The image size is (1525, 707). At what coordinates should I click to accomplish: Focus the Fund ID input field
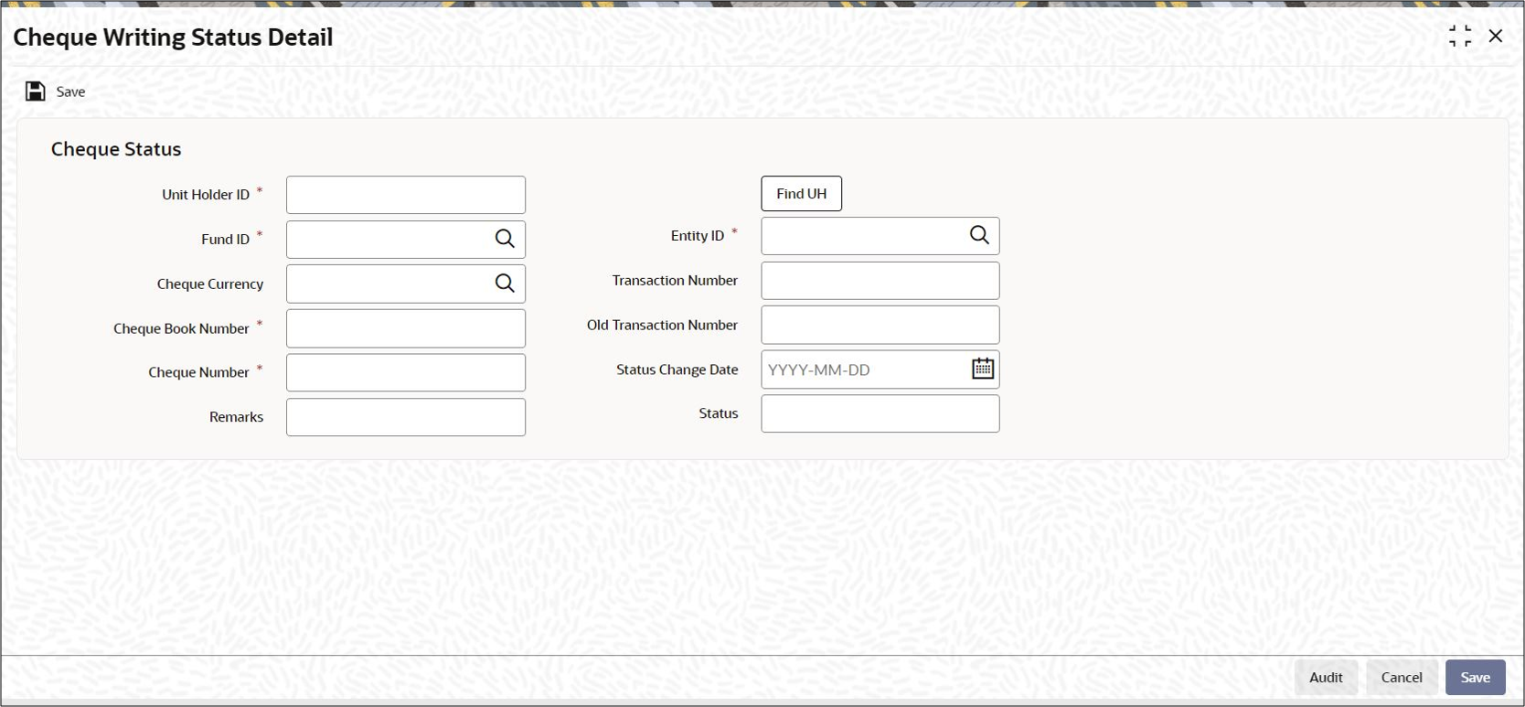[406, 240]
